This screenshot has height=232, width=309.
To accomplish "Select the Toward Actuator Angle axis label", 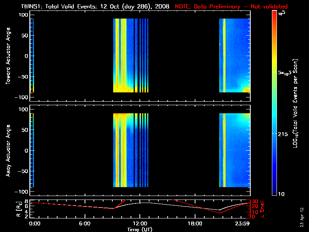I will click(7, 56).
